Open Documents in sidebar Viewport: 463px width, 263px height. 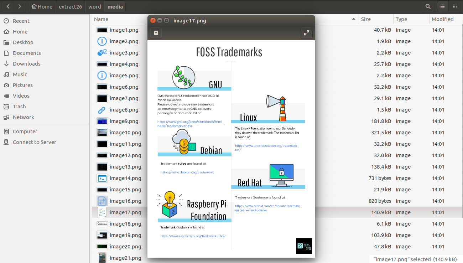click(x=27, y=53)
